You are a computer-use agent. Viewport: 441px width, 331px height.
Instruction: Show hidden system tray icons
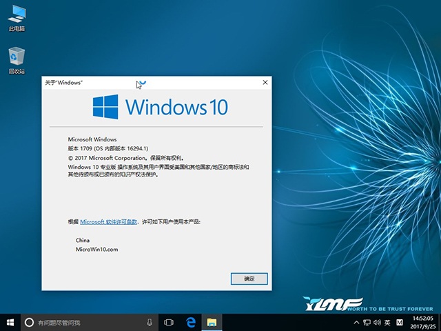point(356,323)
